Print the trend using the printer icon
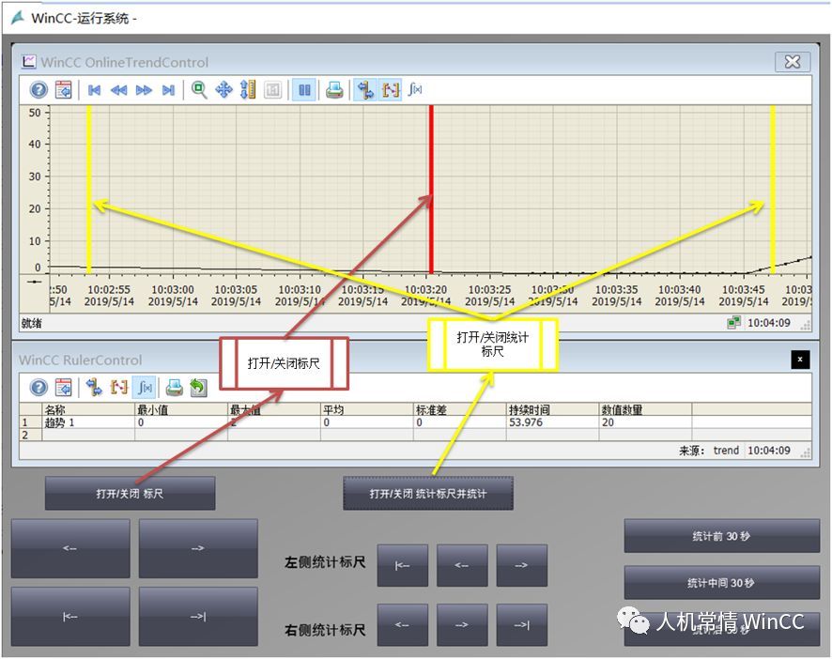The height and width of the screenshot is (659, 832). click(x=334, y=90)
